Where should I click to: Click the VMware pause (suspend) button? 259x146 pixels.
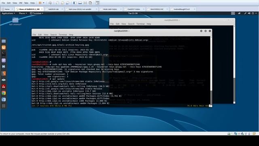40,3
